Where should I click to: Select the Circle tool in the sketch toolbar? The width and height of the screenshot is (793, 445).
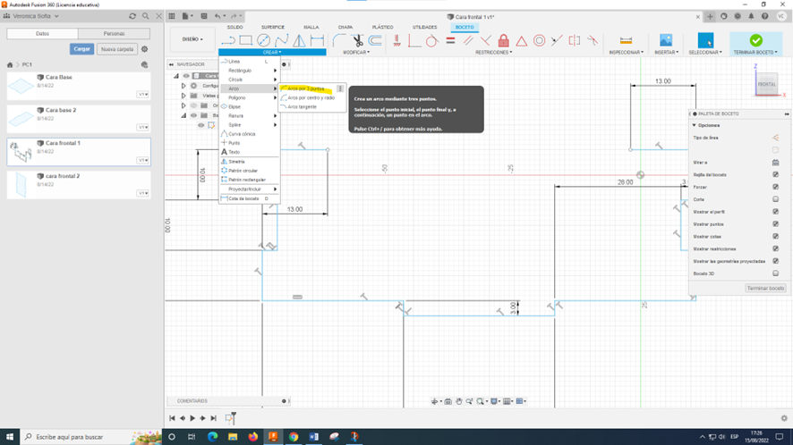coord(263,40)
